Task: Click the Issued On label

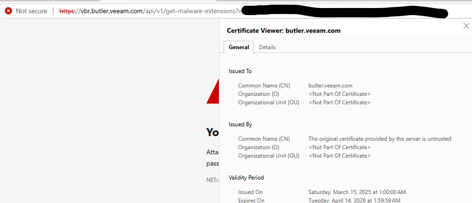Action: [x=250, y=192]
